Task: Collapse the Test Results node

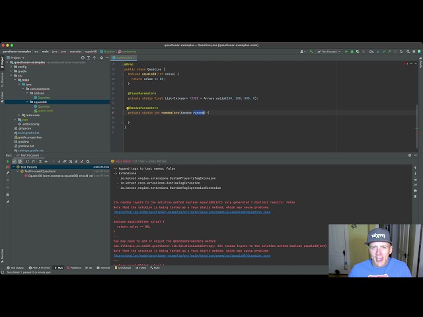Action: pyautogui.click(x=13, y=167)
